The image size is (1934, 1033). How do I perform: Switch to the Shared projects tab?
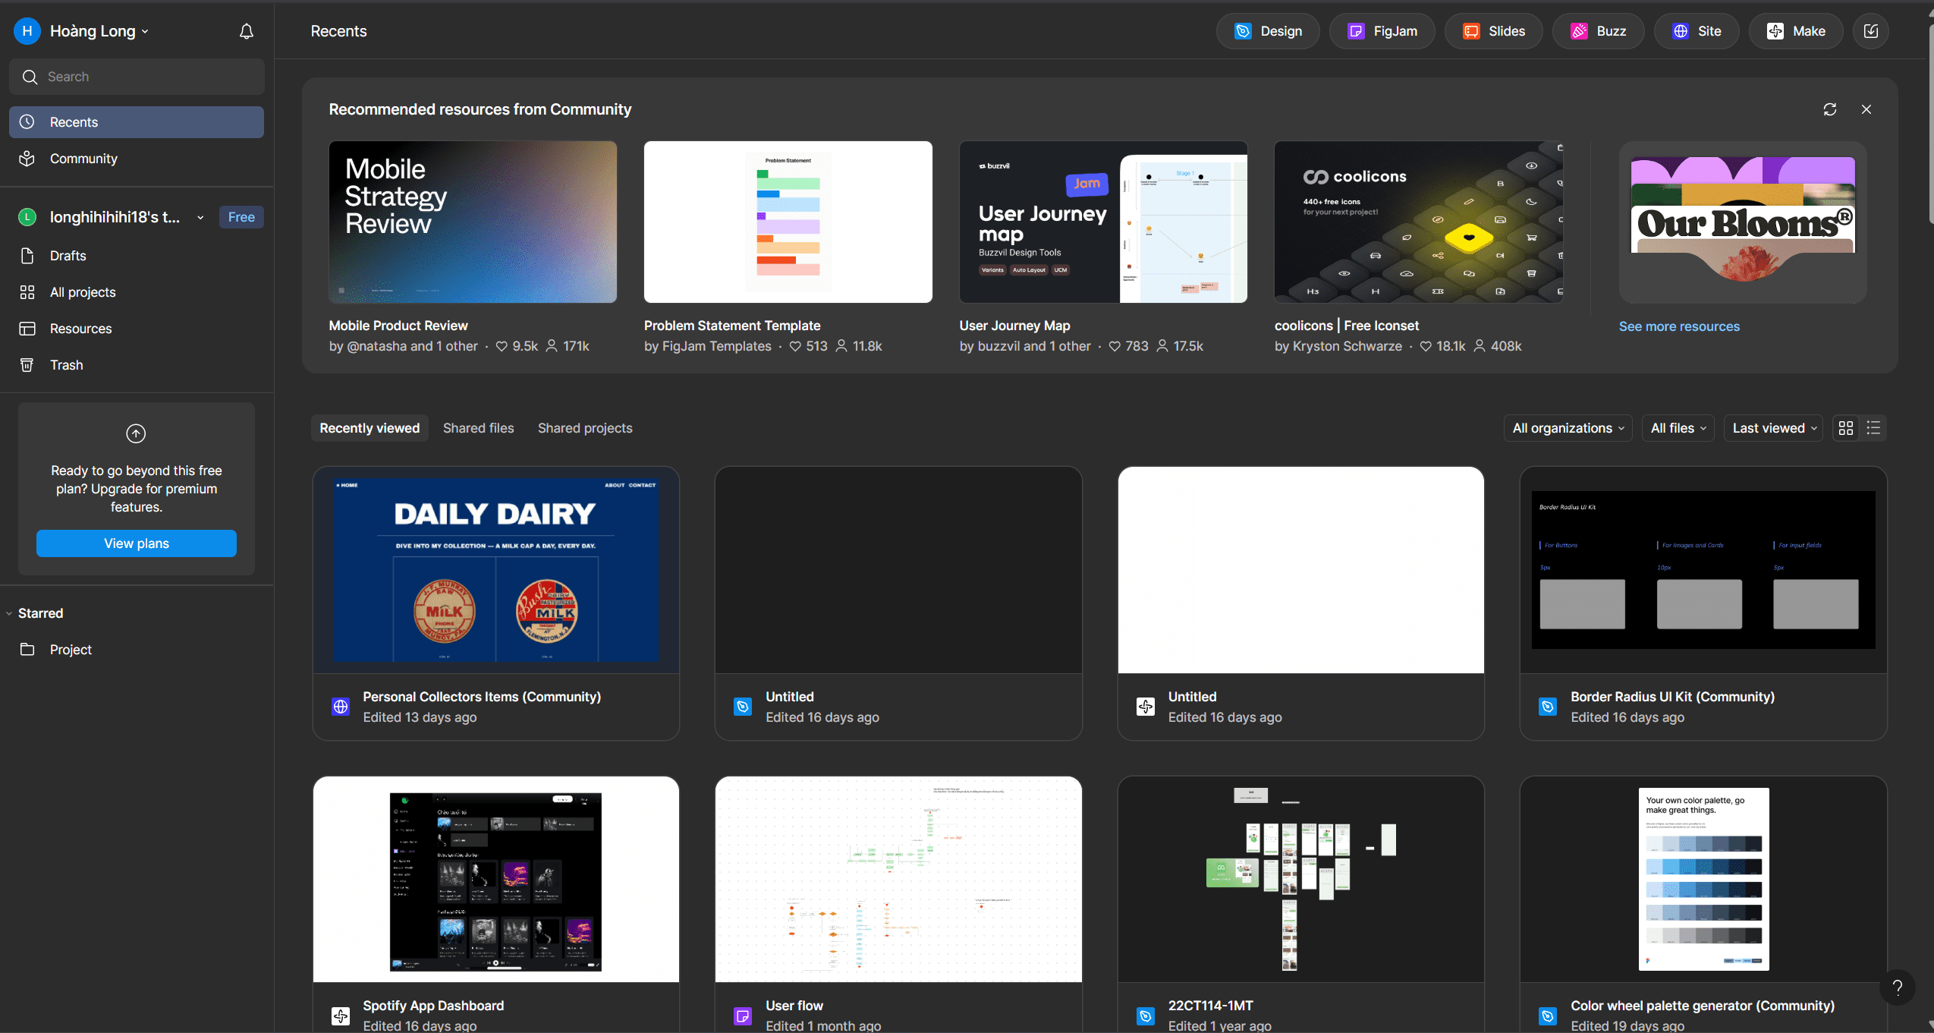tap(584, 428)
